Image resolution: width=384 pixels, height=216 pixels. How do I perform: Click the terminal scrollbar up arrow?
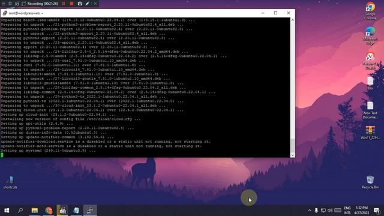[x=292, y=20]
